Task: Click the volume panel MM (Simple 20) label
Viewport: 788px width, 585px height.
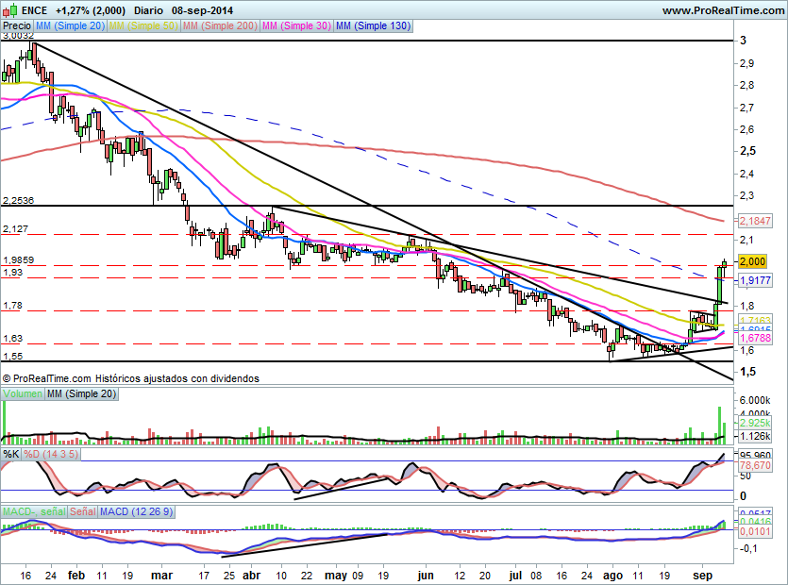Action: coord(81,393)
